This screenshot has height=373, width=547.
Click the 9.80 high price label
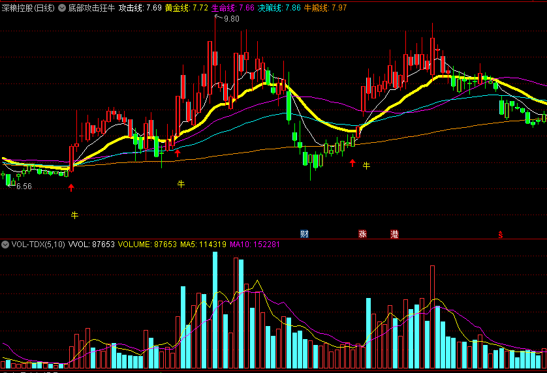point(231,19)
